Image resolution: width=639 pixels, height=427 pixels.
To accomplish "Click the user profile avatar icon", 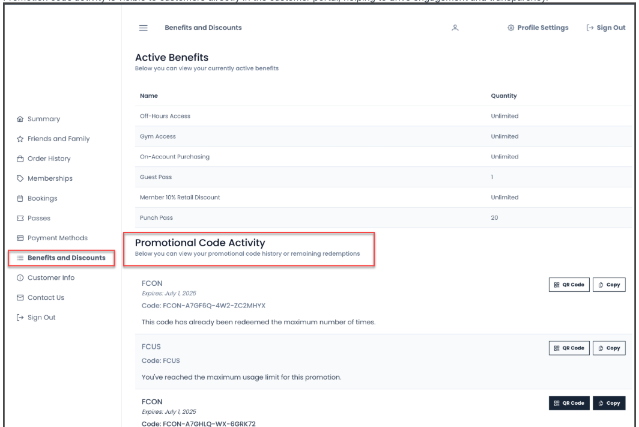I will click(455, 28).
